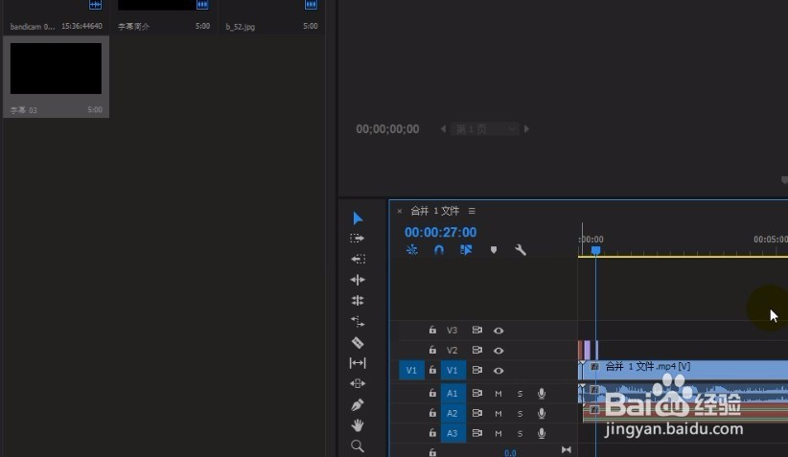Close the 合并 1 文件 sequence tab
Viewport: 788px width, 457px height.
point(400,211)
